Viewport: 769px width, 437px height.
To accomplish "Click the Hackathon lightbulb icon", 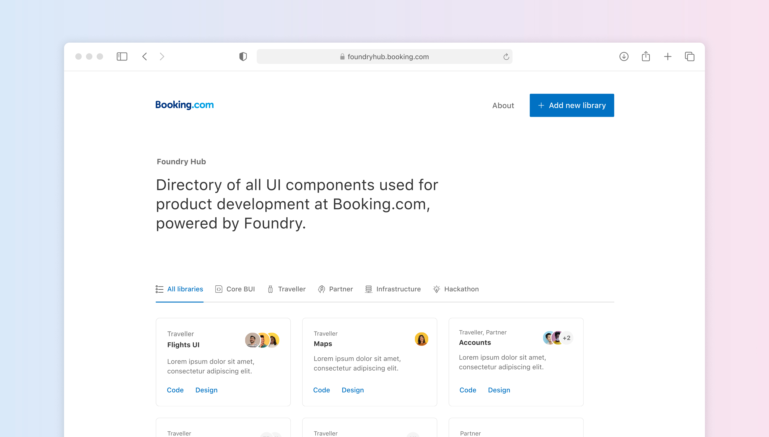I will tap(436, 289).
